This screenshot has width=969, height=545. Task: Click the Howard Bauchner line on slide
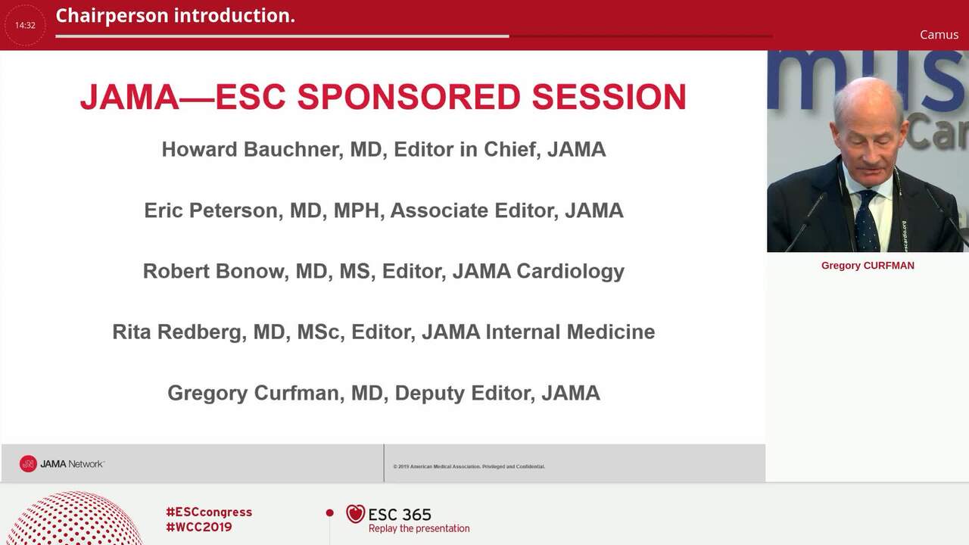point(384,149)
